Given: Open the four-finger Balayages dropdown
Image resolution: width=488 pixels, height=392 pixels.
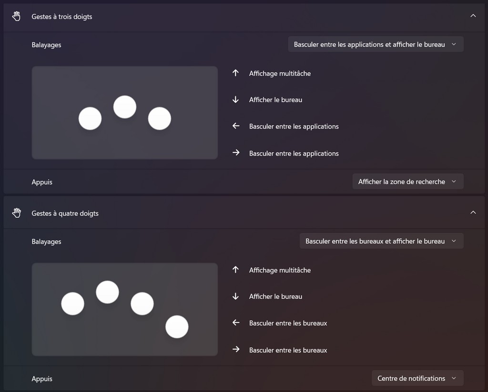Looking at the screenshot, I should pyautogui.click(x=381, y=241).
